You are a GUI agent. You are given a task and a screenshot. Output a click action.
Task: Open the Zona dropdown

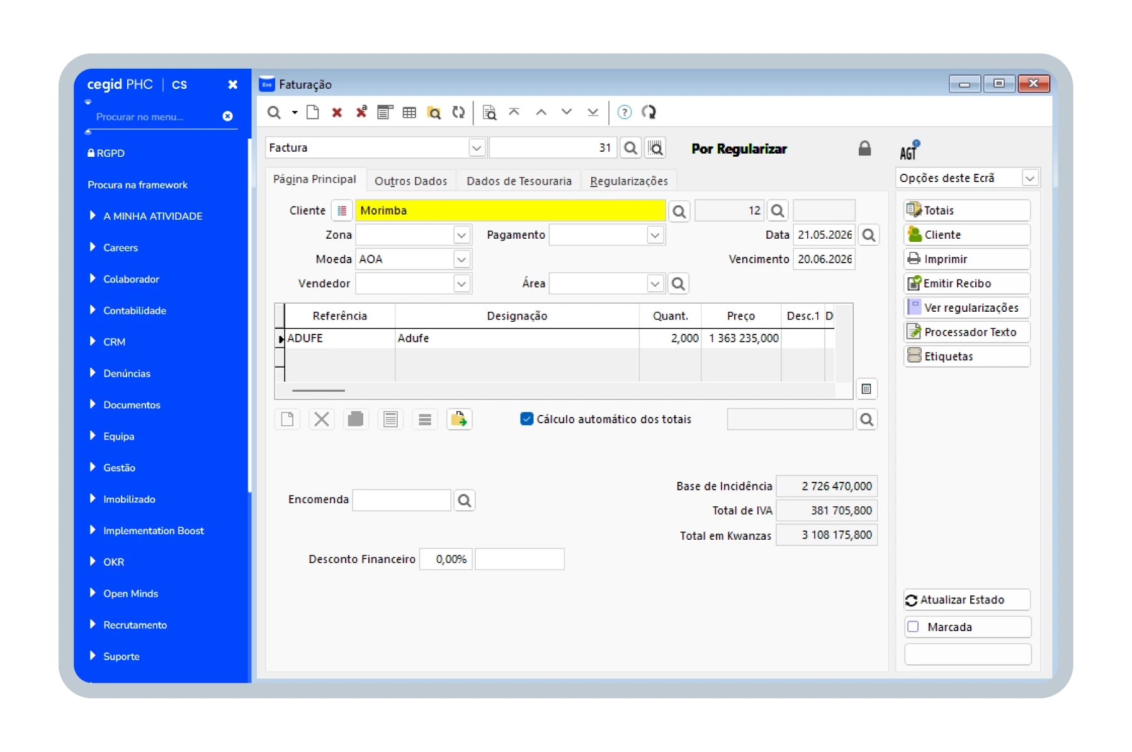461,235
